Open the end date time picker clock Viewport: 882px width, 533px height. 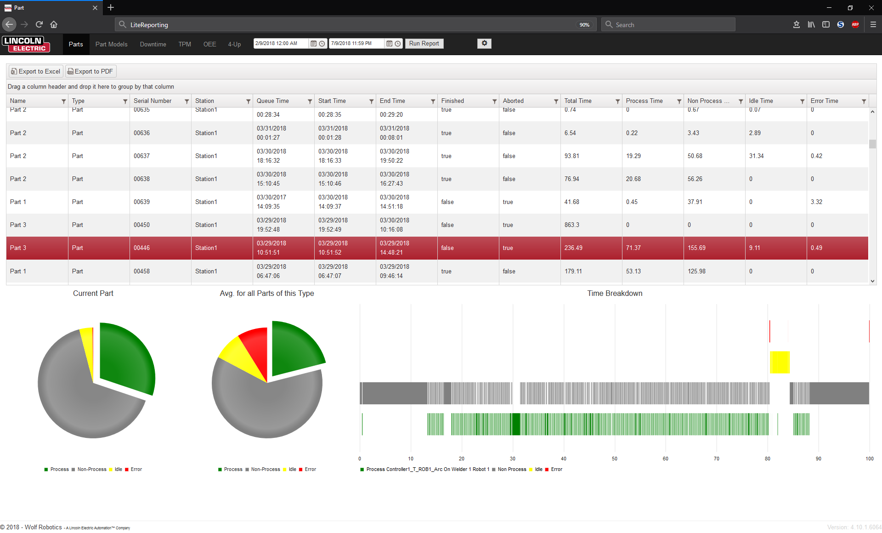pyautogui.click(x=398, y=44)
